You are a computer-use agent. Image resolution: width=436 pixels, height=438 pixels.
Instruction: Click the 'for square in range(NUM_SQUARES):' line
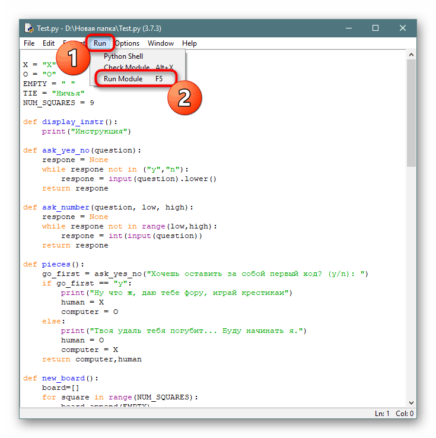coord(120,397)
